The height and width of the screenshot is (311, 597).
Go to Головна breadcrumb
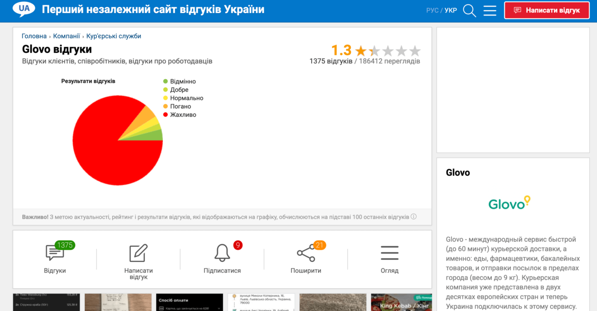click(34, 36)
